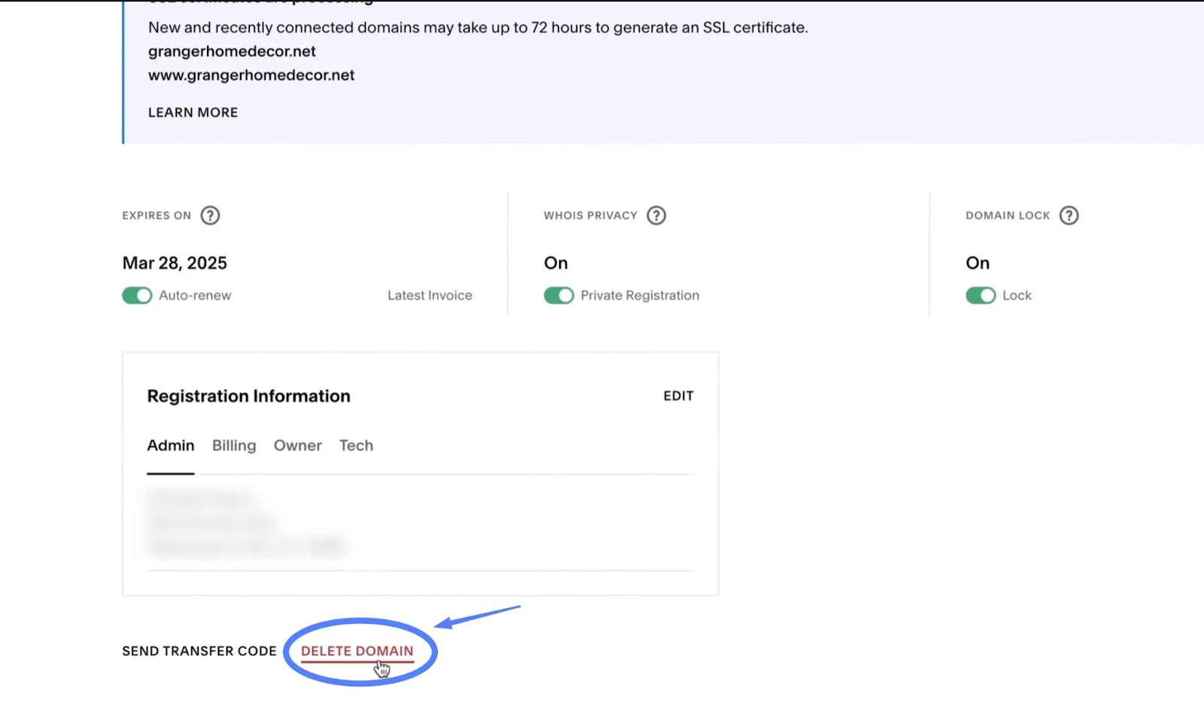Select the Owner tab
Viewport: 1204px width, 724px height.
[297, 446]
